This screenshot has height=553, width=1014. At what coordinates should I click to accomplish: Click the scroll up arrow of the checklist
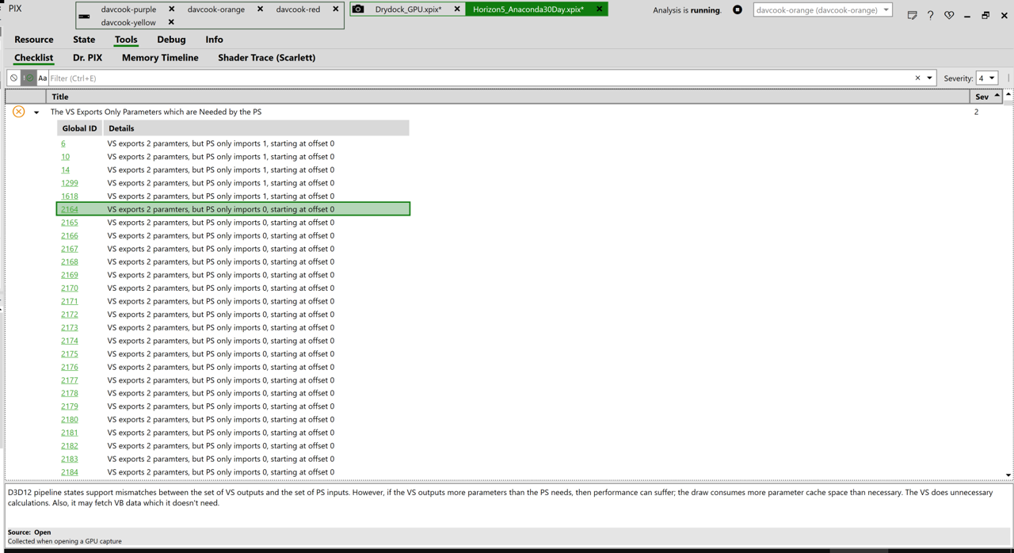(1008, 95)
